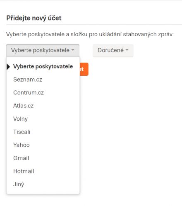The height and width of the screenshot is (206, 182).
Task: Click the 'Vyberte poskytovatele' label in the dropdown button
Action: (40, 50)
